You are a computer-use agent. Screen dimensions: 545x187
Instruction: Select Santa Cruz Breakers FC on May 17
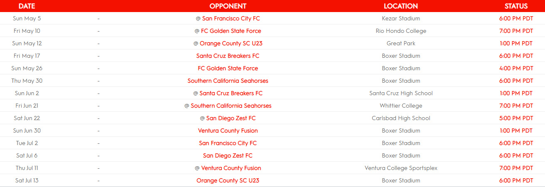tap(228, 56)
